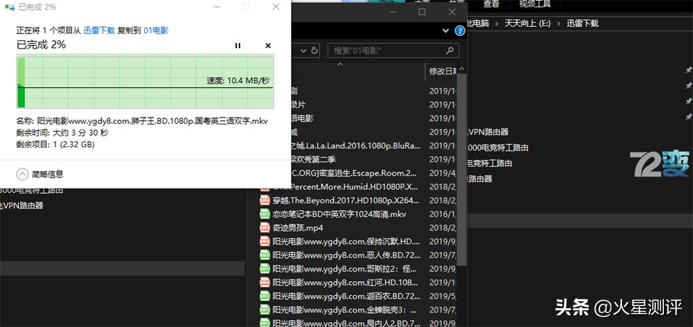Viewport: 693px width, 327px height.
Task: Select the VPN路由器 item in the left background window
Action: [22, 205]
